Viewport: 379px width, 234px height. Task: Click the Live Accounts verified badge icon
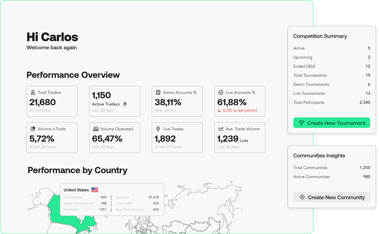221,92
